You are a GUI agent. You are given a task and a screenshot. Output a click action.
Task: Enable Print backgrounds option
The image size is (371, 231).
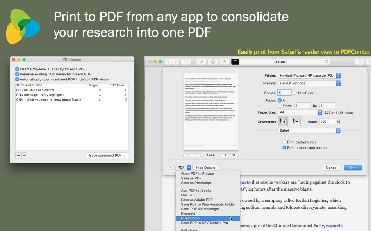[284, 142]
